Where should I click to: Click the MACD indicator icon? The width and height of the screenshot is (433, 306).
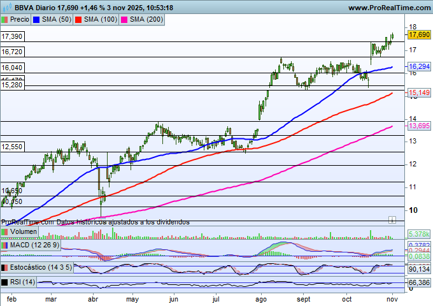5,245
